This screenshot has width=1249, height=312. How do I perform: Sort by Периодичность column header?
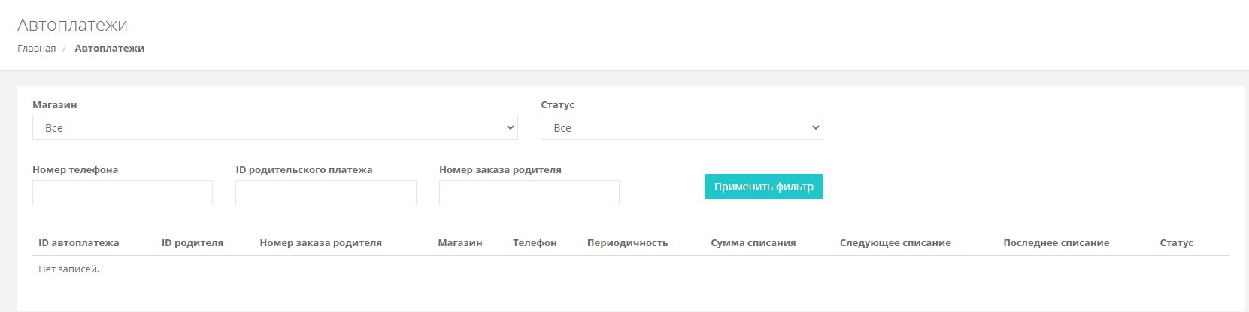click(x=627, y=243)
